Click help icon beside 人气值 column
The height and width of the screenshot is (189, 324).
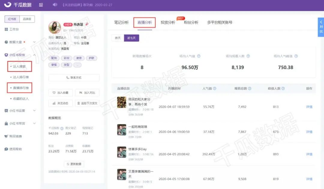(215, 88)
